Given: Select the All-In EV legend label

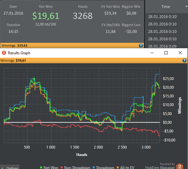Looking at the screenshot, I should pyautogui.click(x=127, y=167).
